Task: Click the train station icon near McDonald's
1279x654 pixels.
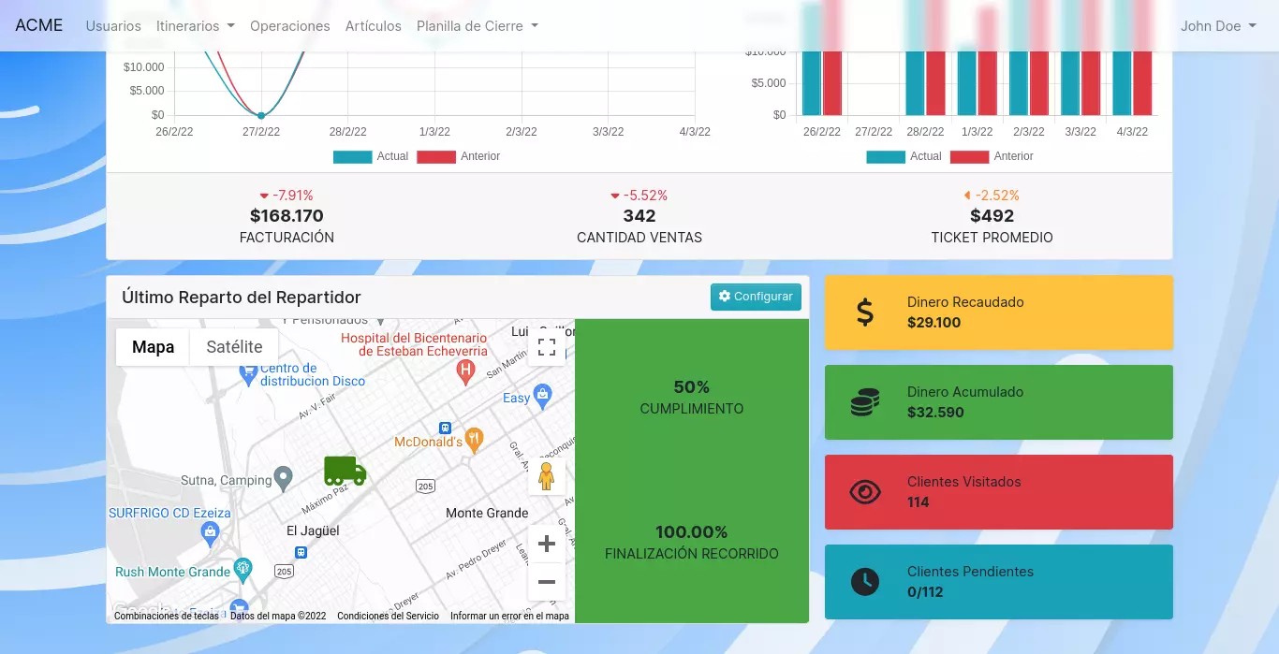Action: click(x=445, y=428)
